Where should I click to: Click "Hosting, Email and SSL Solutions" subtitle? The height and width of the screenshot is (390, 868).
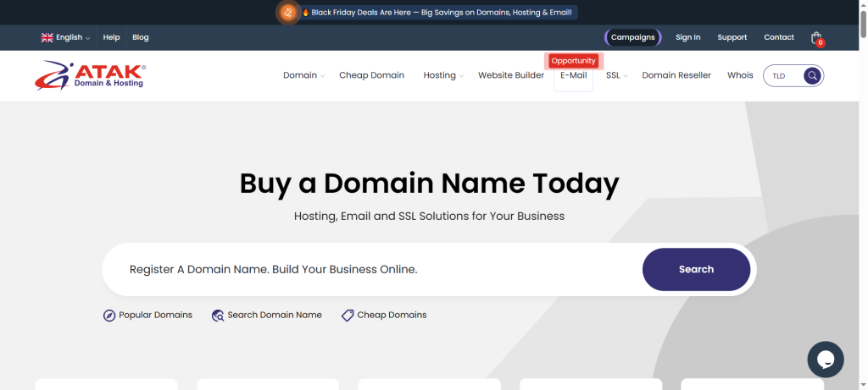[430, 216]
